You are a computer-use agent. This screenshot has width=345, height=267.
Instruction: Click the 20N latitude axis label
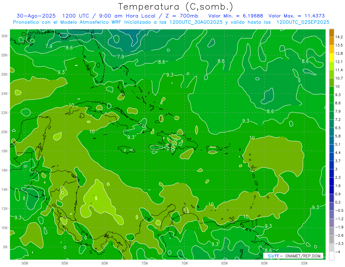tap(5, 132)
